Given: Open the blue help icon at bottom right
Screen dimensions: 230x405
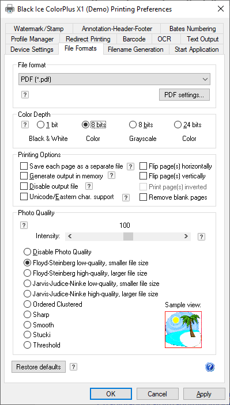Looking at the screenshot, I should (x=210, y=367).
